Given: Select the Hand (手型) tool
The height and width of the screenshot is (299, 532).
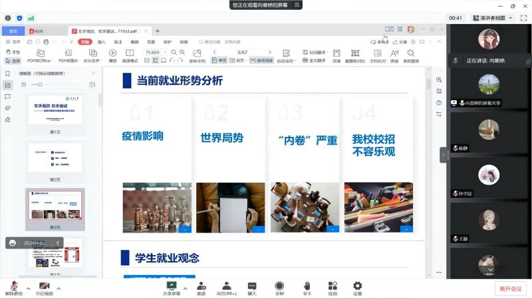Looking at the screenshot, I should (13, 52).
